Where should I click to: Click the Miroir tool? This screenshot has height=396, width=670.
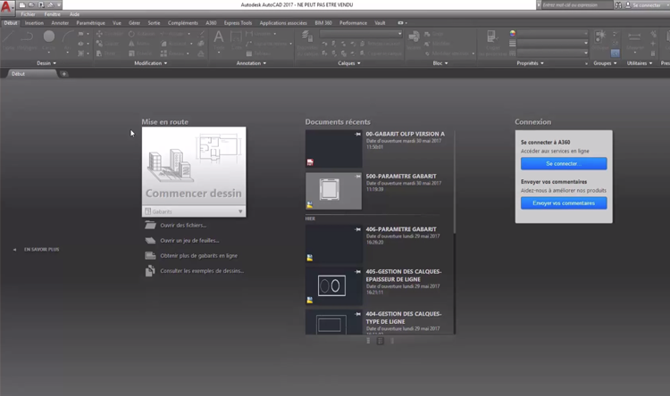click(x=138, y=44)
